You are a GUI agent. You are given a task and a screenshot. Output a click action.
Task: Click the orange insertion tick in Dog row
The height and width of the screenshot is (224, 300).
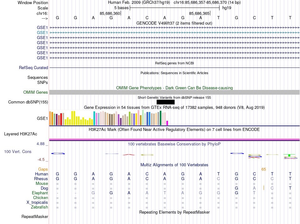click(264, 188)
